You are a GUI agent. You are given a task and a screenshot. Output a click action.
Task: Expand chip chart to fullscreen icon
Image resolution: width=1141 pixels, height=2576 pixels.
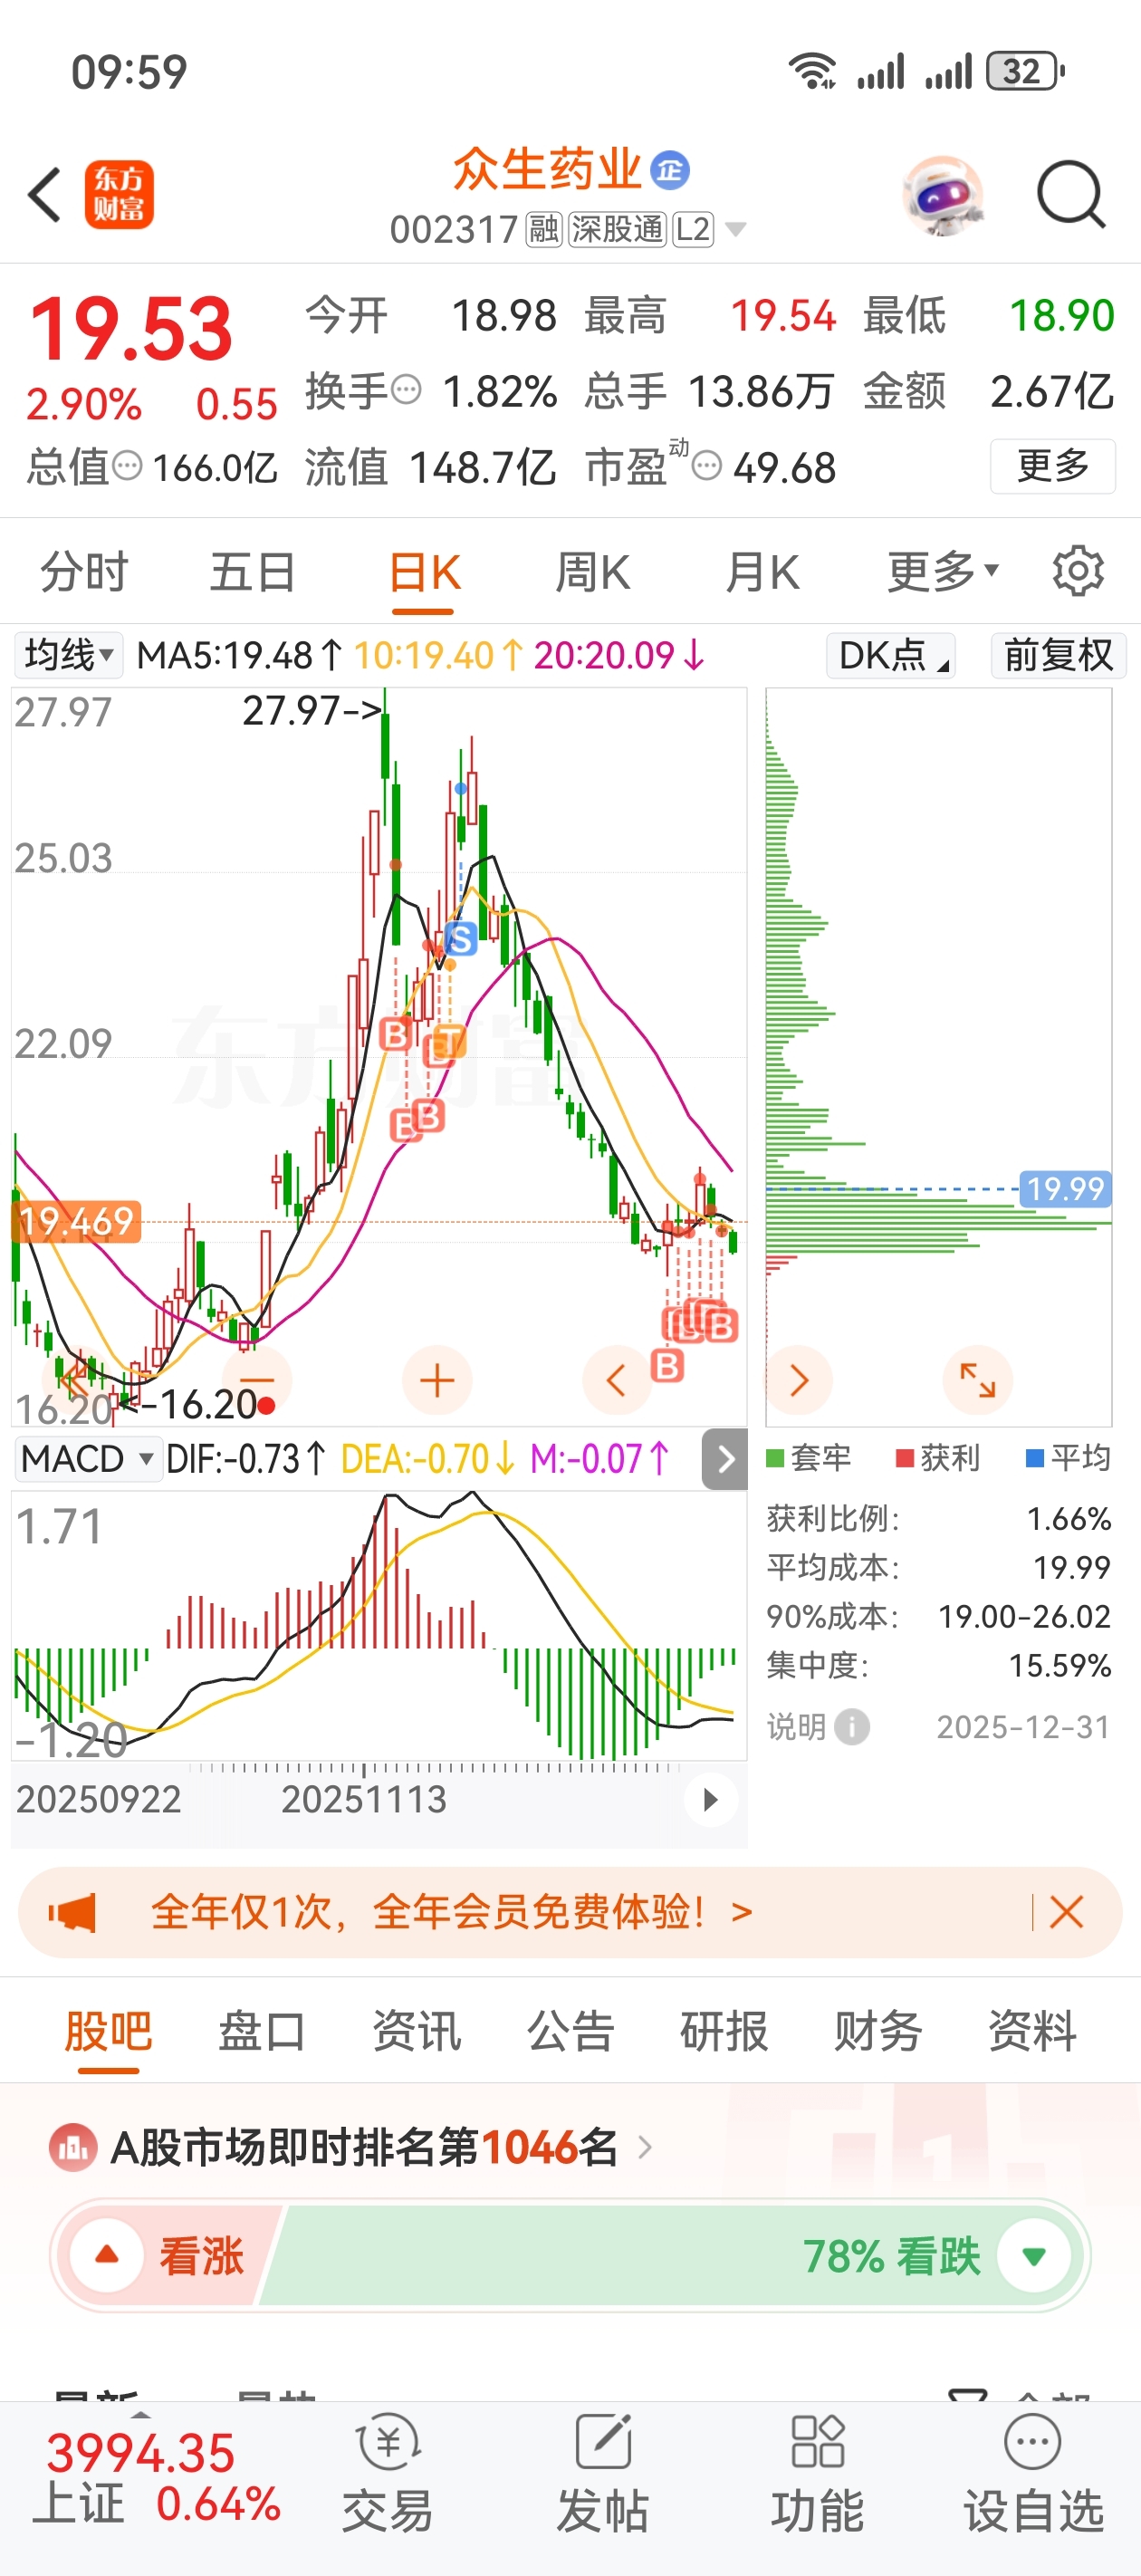click(977, 1380)
